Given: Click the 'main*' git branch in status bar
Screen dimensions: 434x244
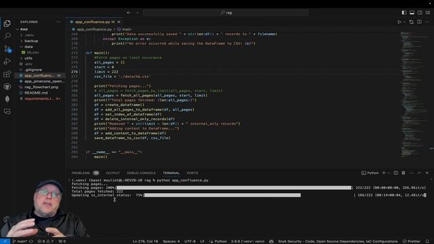Looking at the screenshot, I should [x=20, y=241].
